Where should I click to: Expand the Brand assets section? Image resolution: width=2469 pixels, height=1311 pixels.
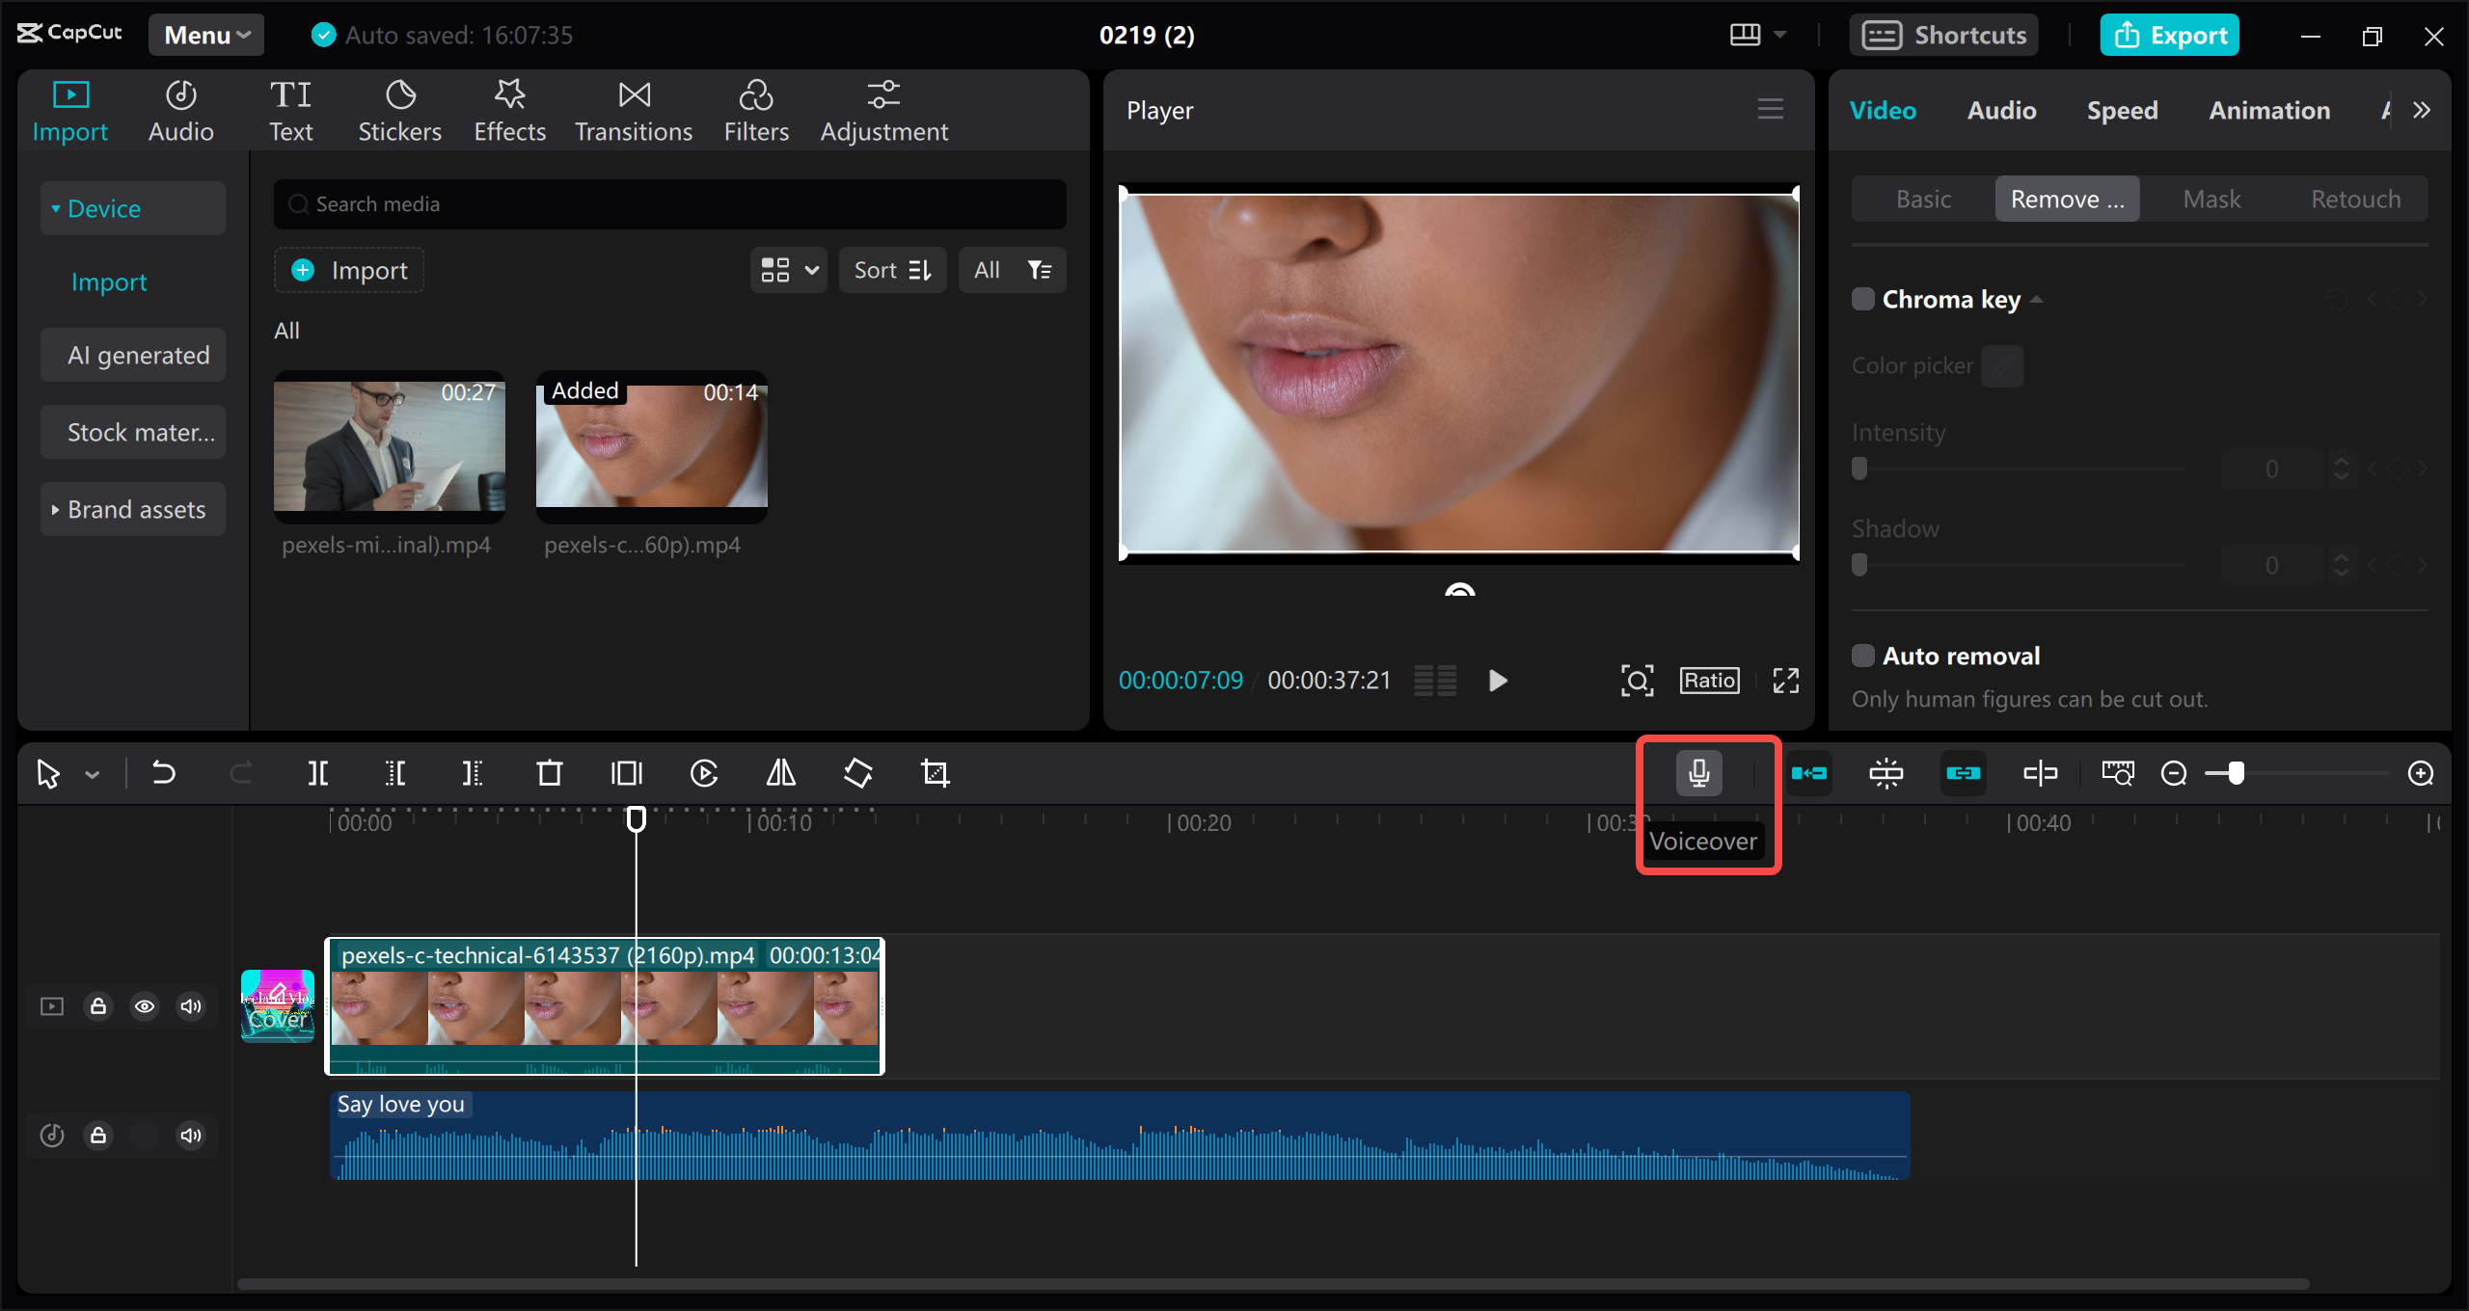click(132, 509)
